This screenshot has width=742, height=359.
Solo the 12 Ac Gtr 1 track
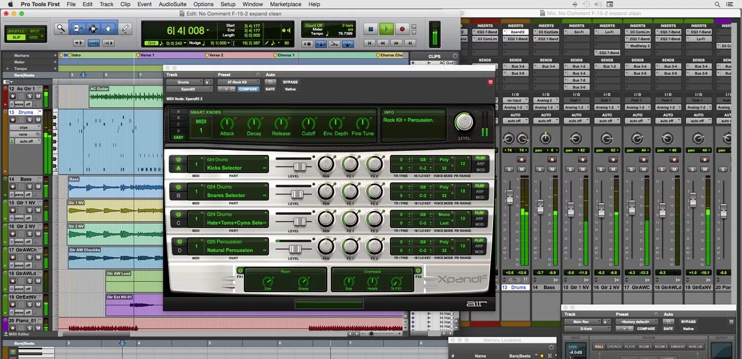[x=30, y=96]
